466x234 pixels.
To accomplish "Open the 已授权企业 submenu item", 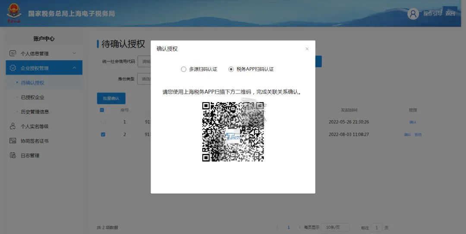I will (x=32, y=97).
